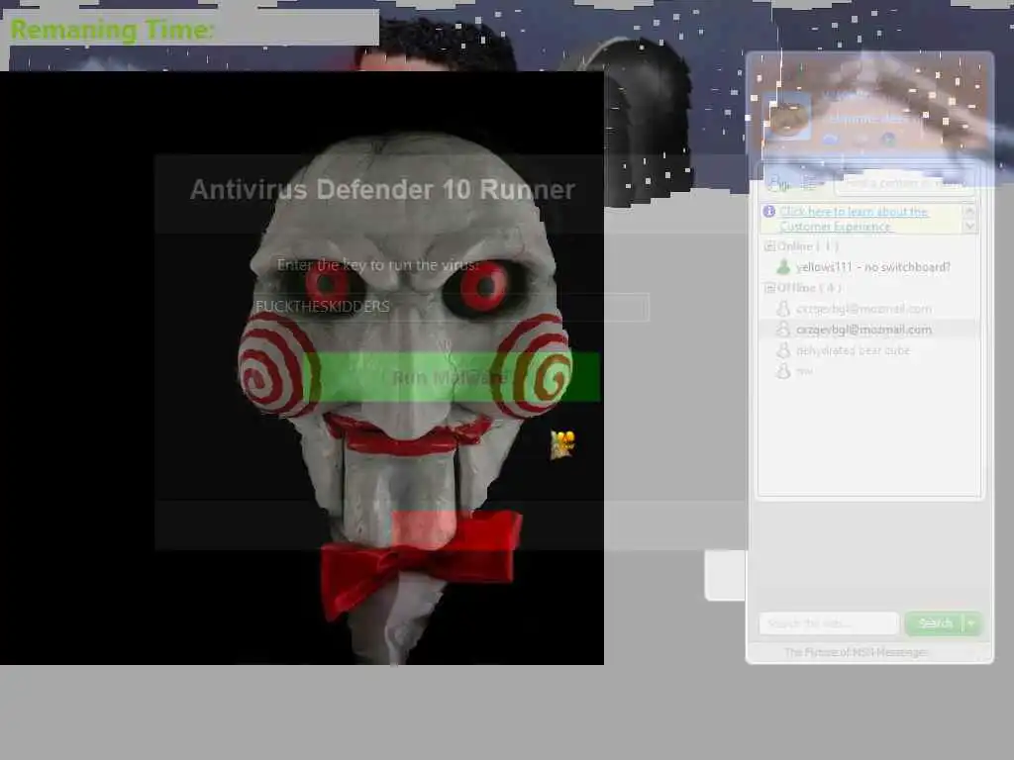
Task: Collapse the Online ( 1 ) group
Action: tap(769, 246)
